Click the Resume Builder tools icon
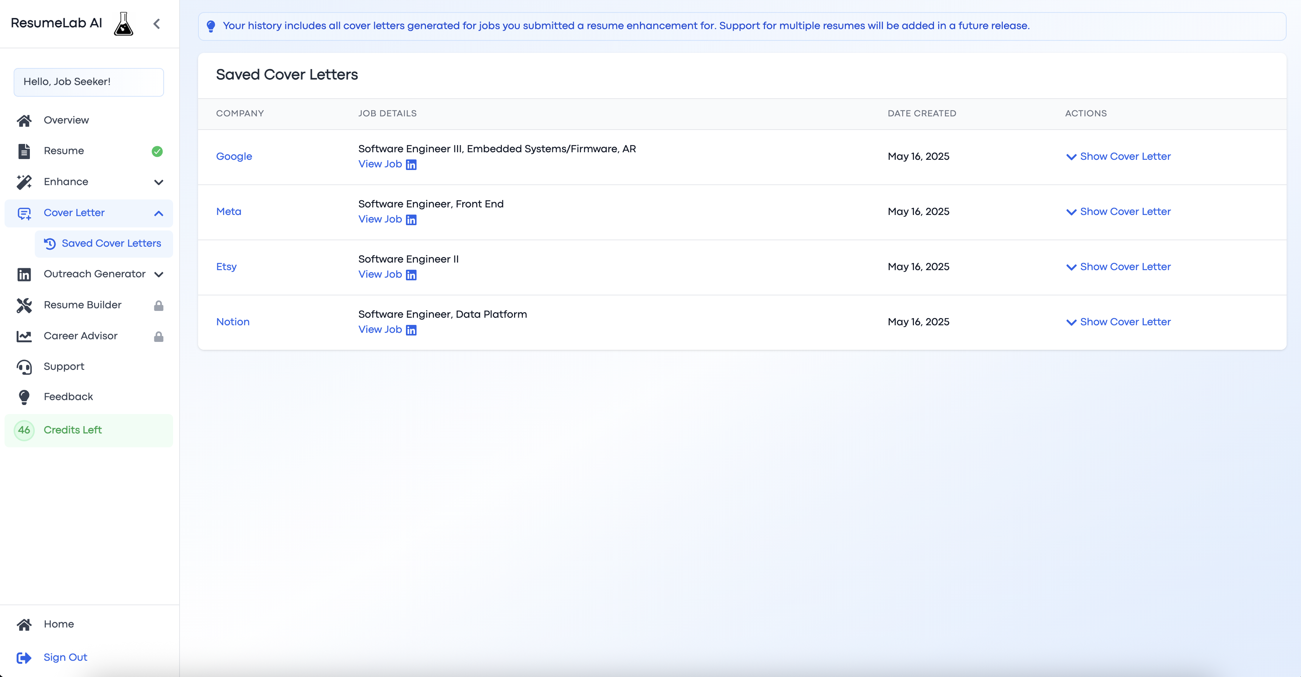The height and width of the screenshot is (677, 1301). (x=24, y=305)
